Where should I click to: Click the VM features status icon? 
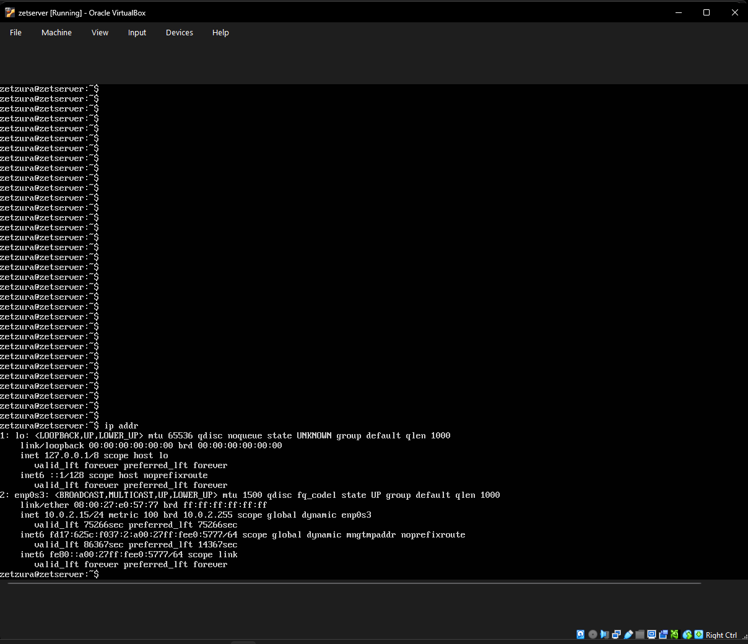pyautogui.click(x=675, y=634)
